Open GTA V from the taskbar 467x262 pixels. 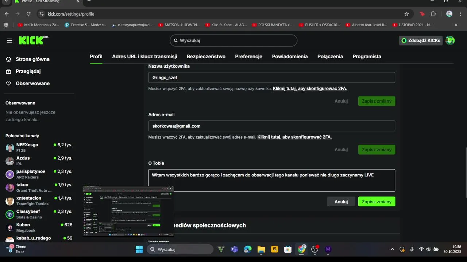coord(221,249)
